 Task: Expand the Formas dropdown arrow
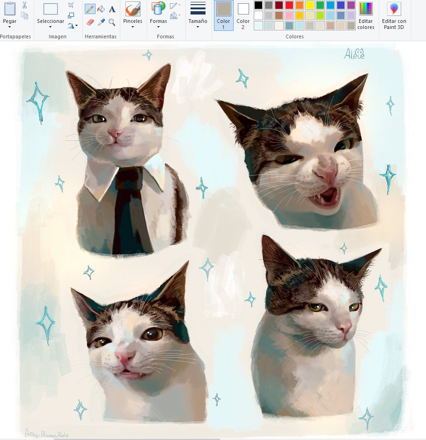pyautogui.click(x=158, y=27)
